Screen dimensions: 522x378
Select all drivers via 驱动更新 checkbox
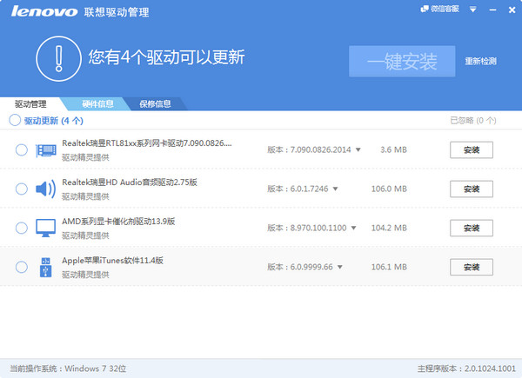click(15, 121)
